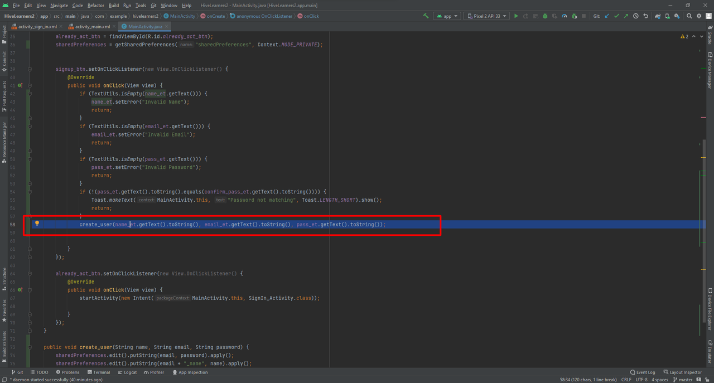This screenshot has width=714, height=383.
Task: Open the Problems tool window
Action: (x=67, y=372)
